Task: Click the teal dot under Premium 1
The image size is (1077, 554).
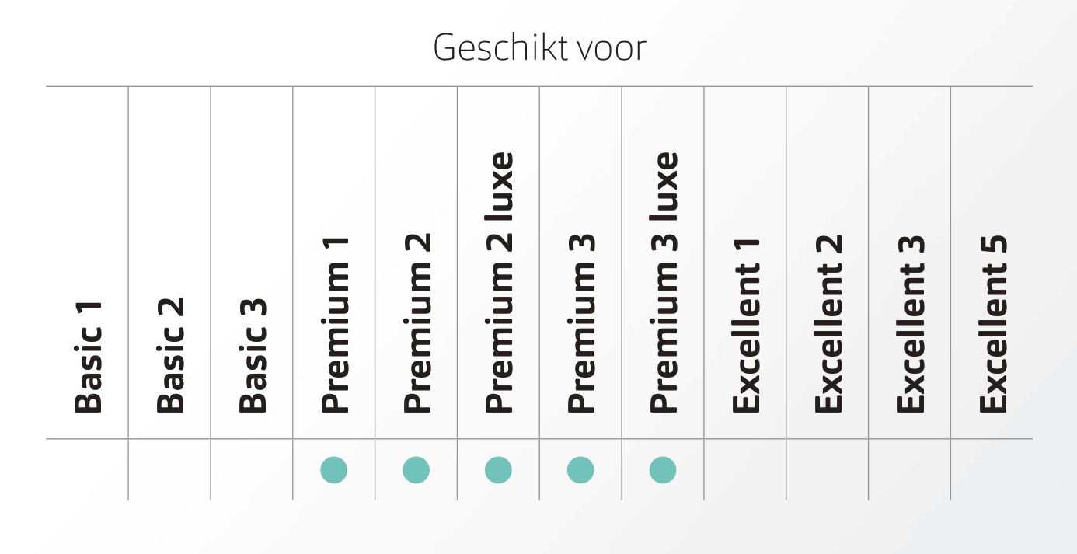Action: (334, 469)
